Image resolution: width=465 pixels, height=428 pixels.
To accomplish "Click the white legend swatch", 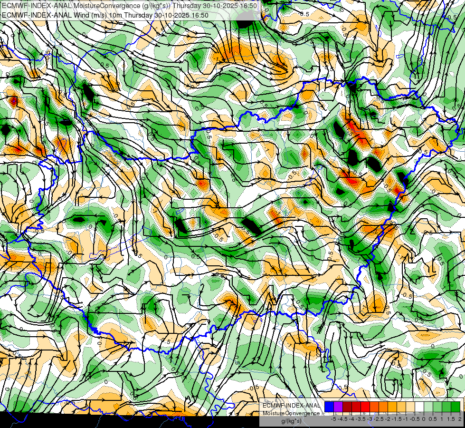I will point(419,407).
